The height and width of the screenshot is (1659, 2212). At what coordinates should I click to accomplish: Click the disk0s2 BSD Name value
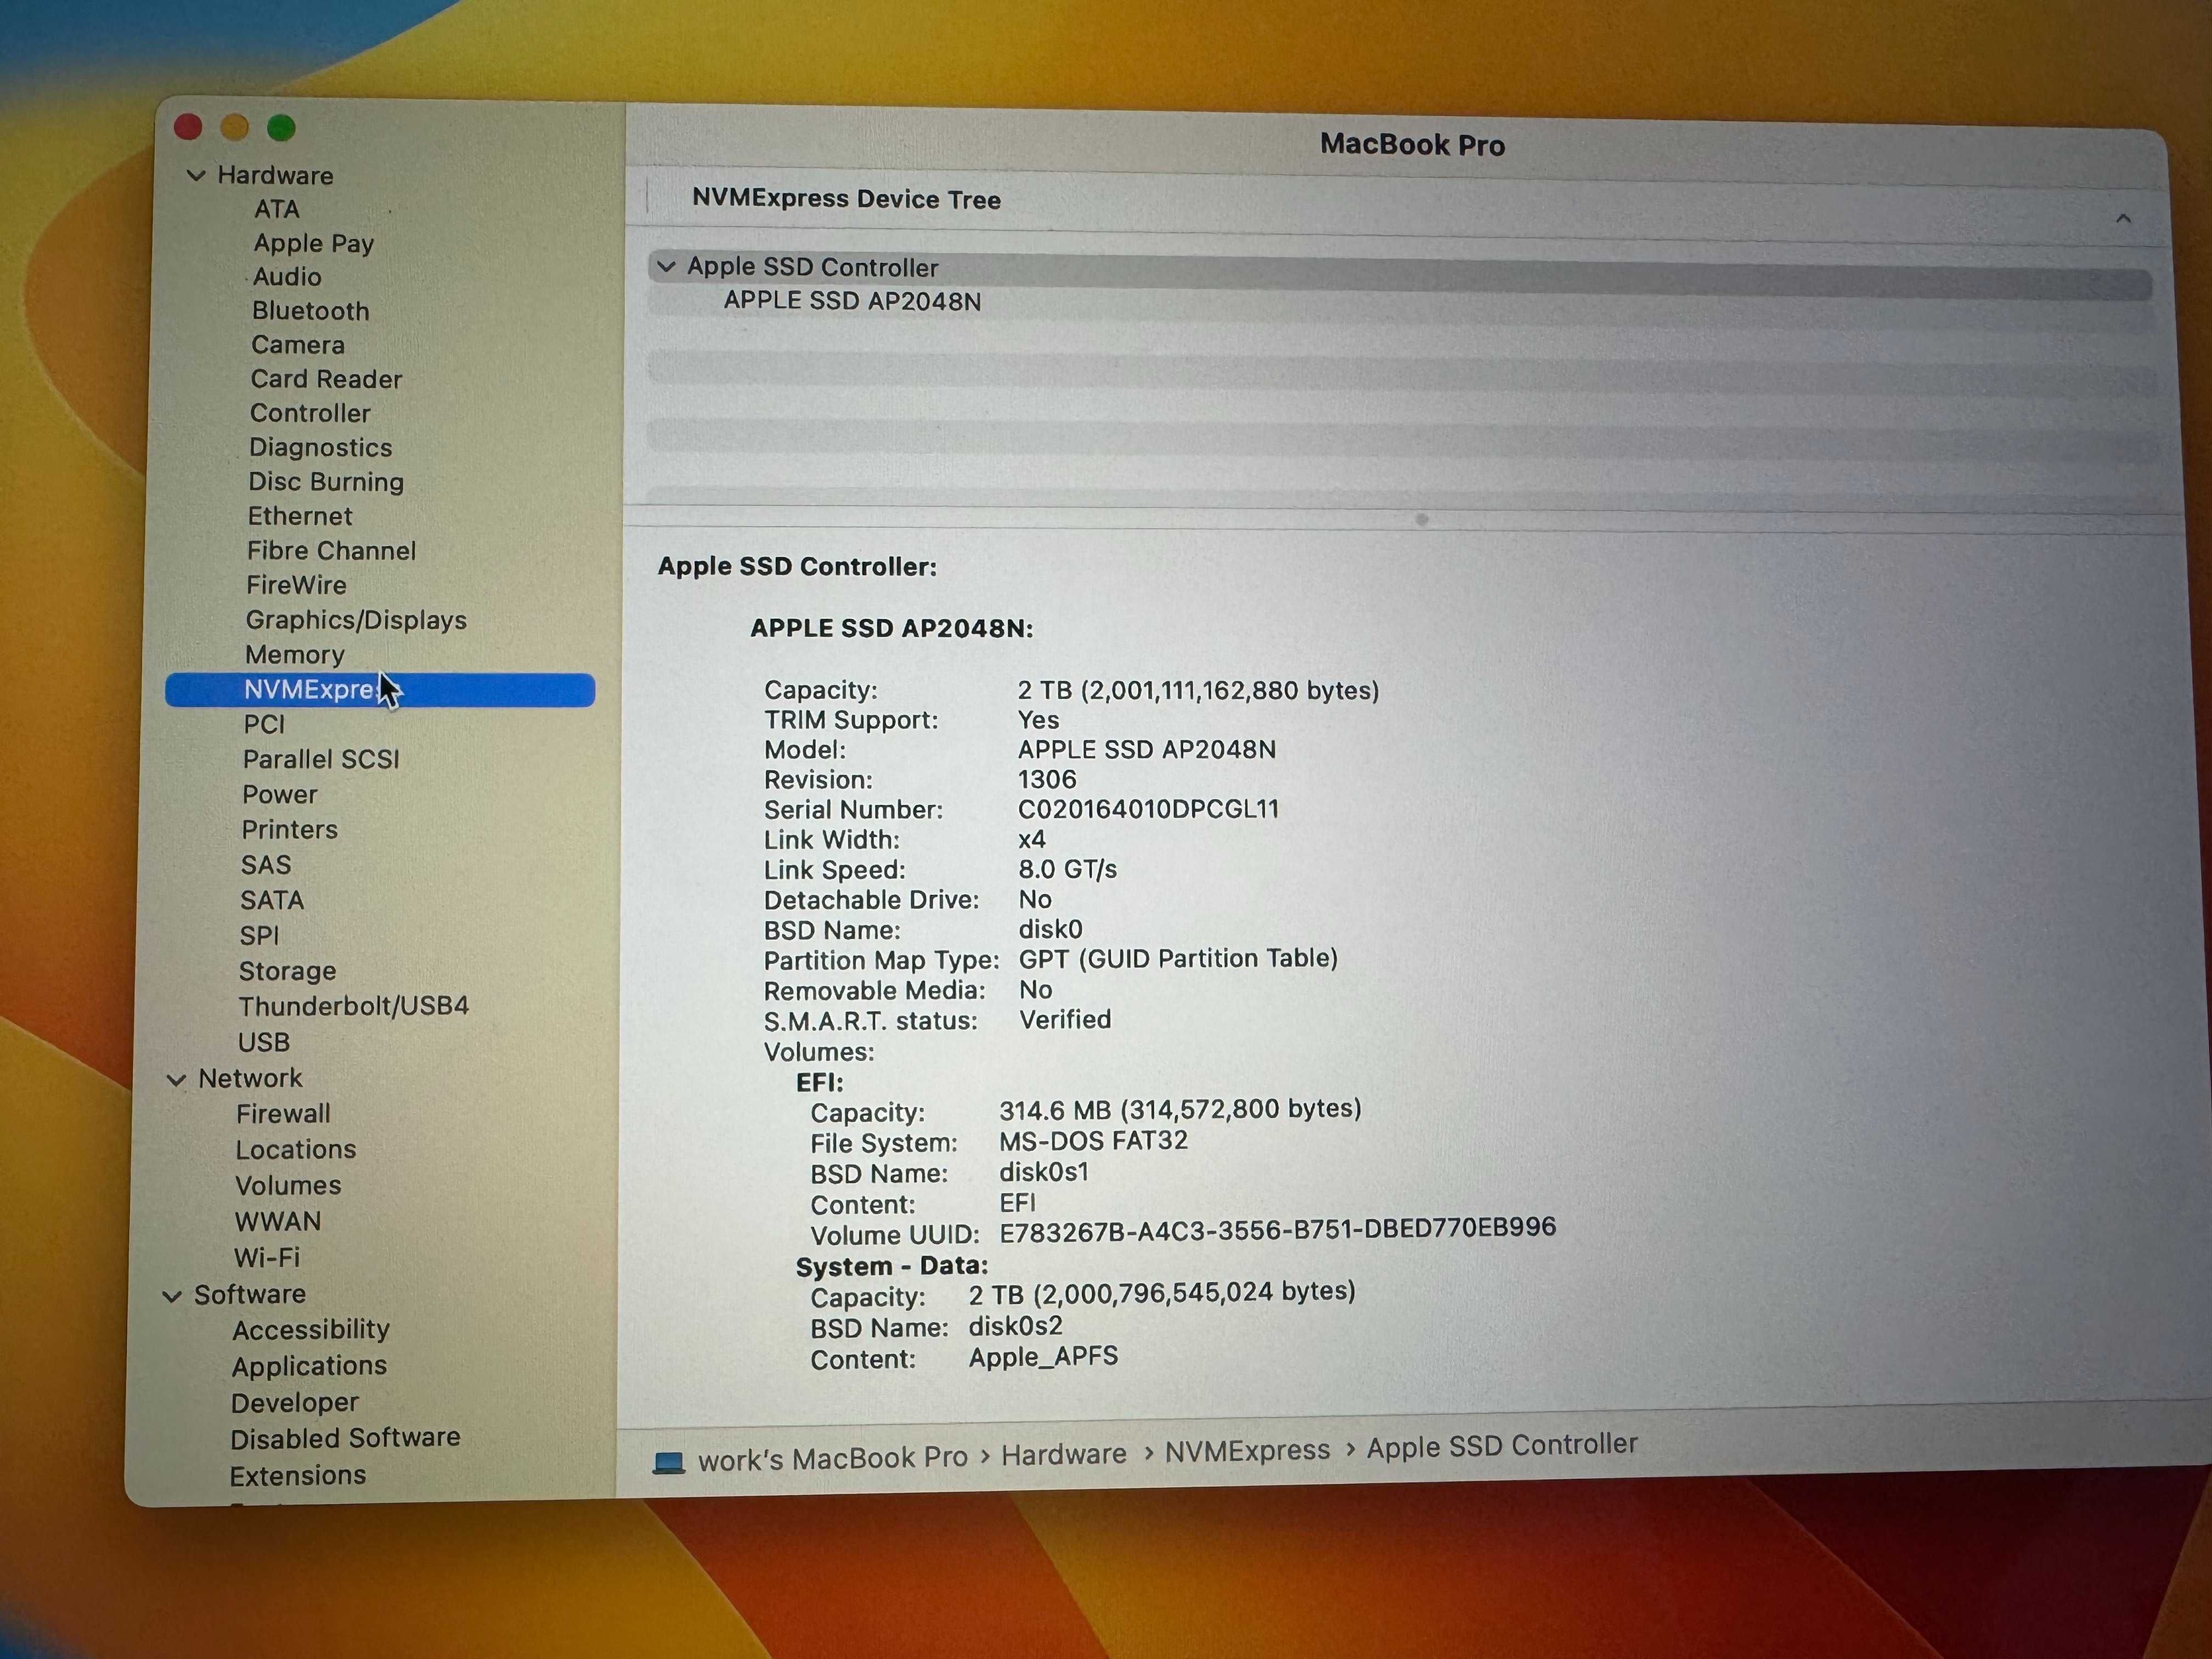tap(1015, 1327)
